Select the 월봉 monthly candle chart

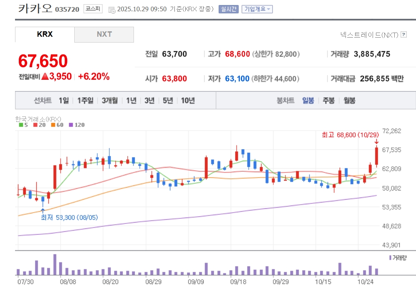pos(349,100)
